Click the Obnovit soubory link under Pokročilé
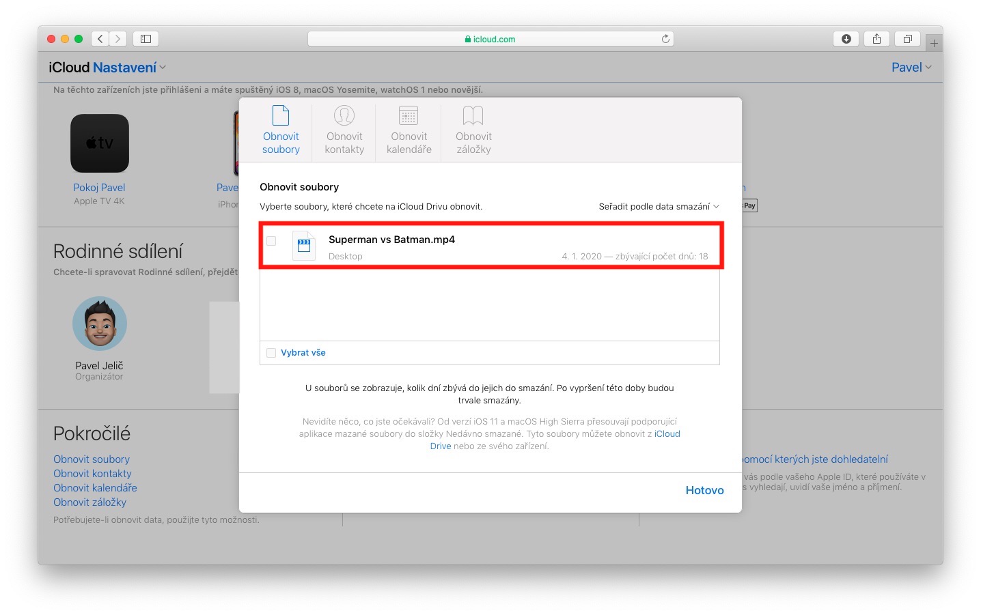Image resolution: width=981 pixels, height=615 pixels. (x=92, y=459)
